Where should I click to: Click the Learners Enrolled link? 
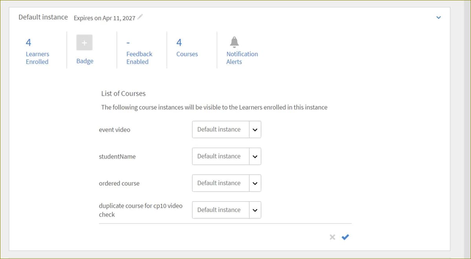coord(37,58)
